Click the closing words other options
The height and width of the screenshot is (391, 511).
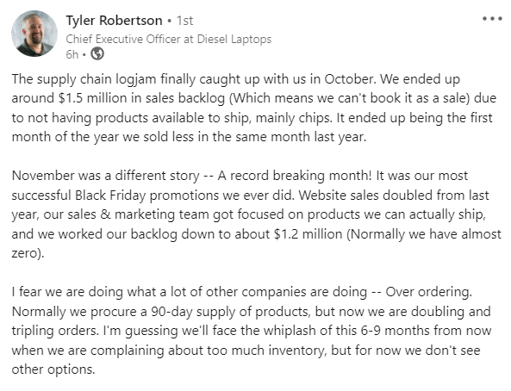(53, 369)
